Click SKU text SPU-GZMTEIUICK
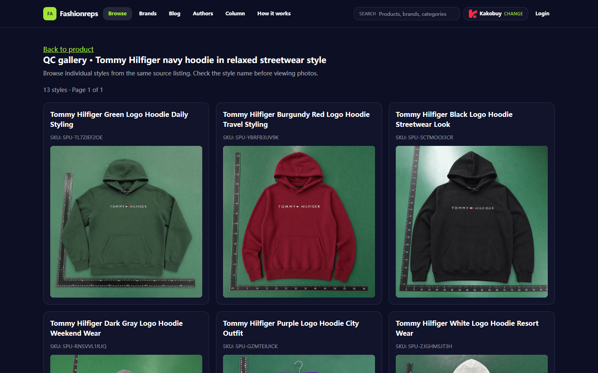 [x=250, y=346]
